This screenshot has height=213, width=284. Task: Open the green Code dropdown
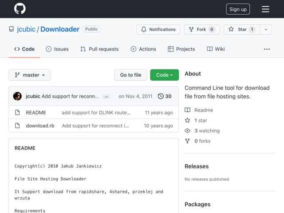point(164,75)
